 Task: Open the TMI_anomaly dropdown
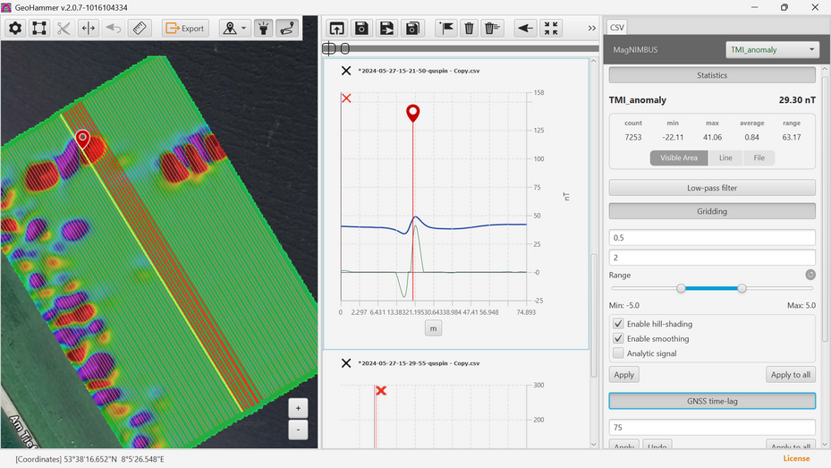[772, 50]
